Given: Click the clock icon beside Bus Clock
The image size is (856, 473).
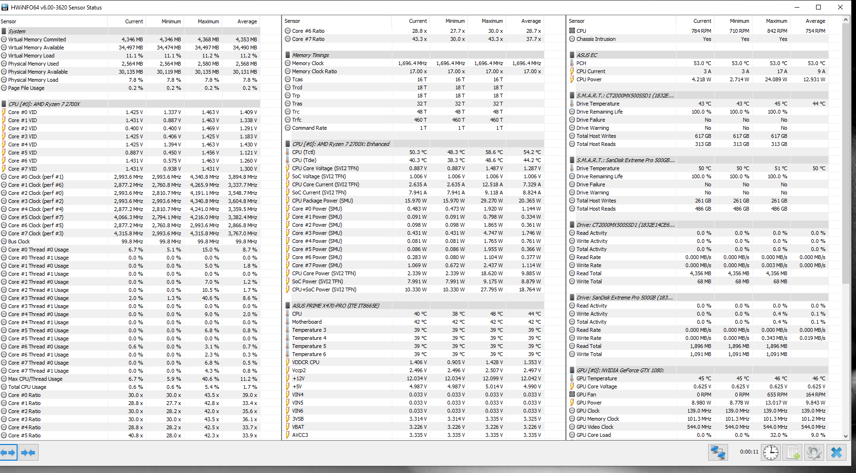Looking at the screenshot, I should pos(4,241).
